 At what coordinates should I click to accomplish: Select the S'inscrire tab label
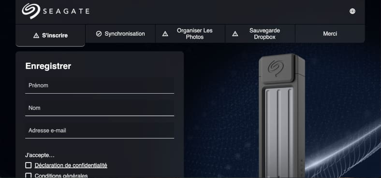tap(55, 36)
